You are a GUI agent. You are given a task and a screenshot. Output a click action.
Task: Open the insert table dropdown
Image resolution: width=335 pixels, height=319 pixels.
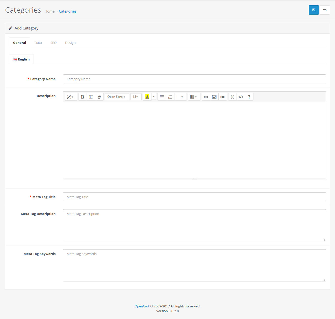[x=194, y=97]
